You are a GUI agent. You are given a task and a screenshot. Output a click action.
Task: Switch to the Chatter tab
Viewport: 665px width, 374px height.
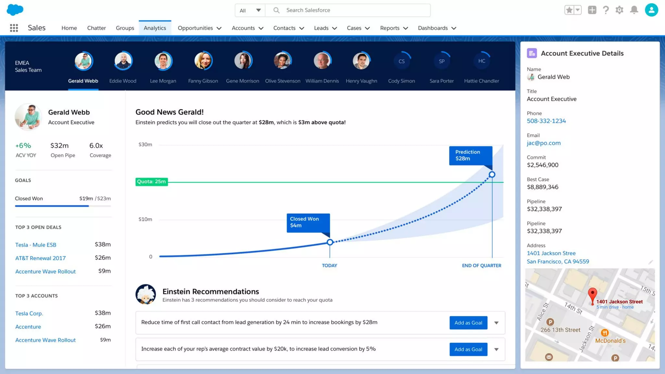[x=96, y=28]
